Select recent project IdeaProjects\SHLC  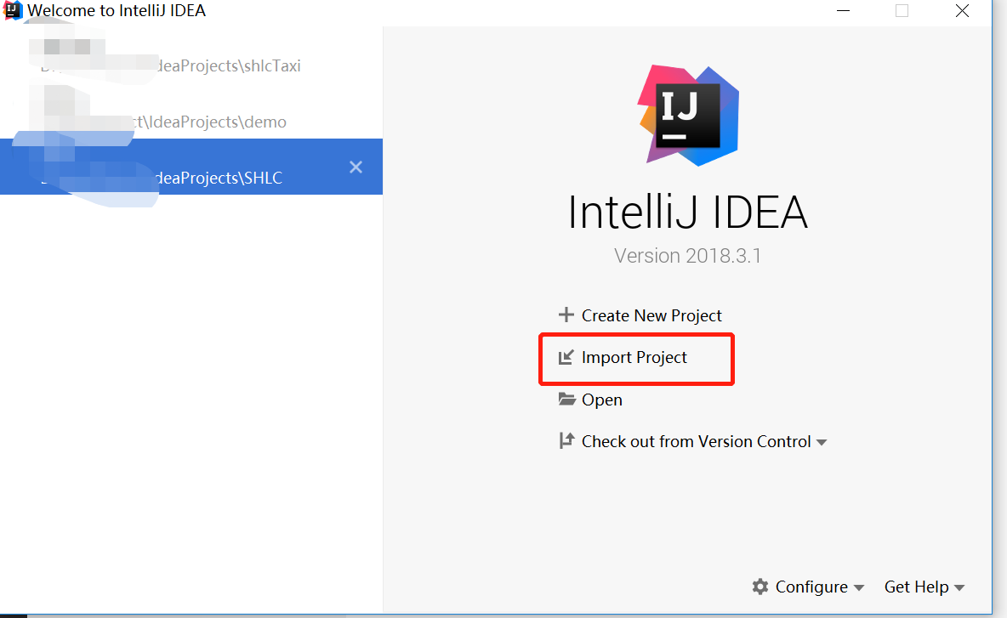pyautogui.click(x=191, y=167)
